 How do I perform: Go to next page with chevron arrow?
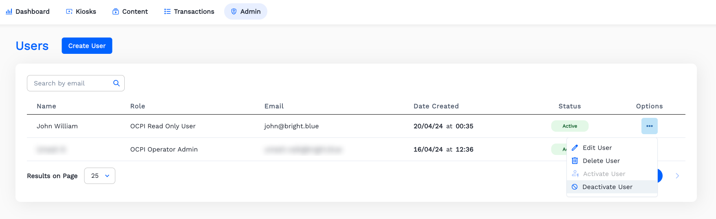[x=677, y=176]
